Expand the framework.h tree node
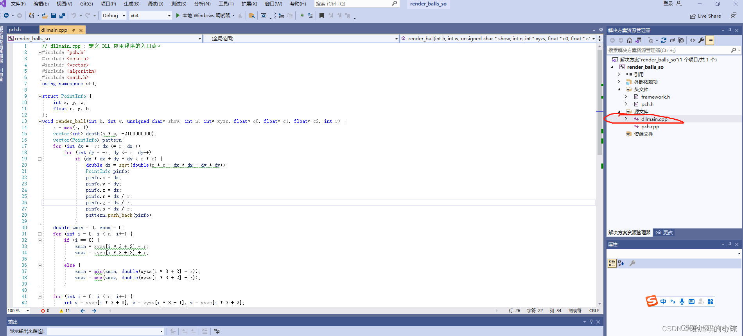The image size is (743, 336). point(626,97)
